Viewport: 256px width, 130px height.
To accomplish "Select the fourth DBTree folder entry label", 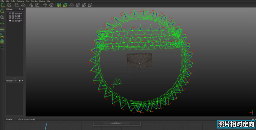I will pos(18,21).
